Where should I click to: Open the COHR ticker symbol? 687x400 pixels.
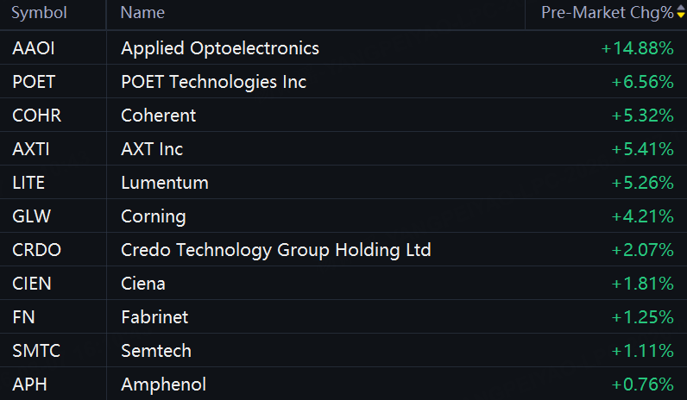click(x=37, y=116)
